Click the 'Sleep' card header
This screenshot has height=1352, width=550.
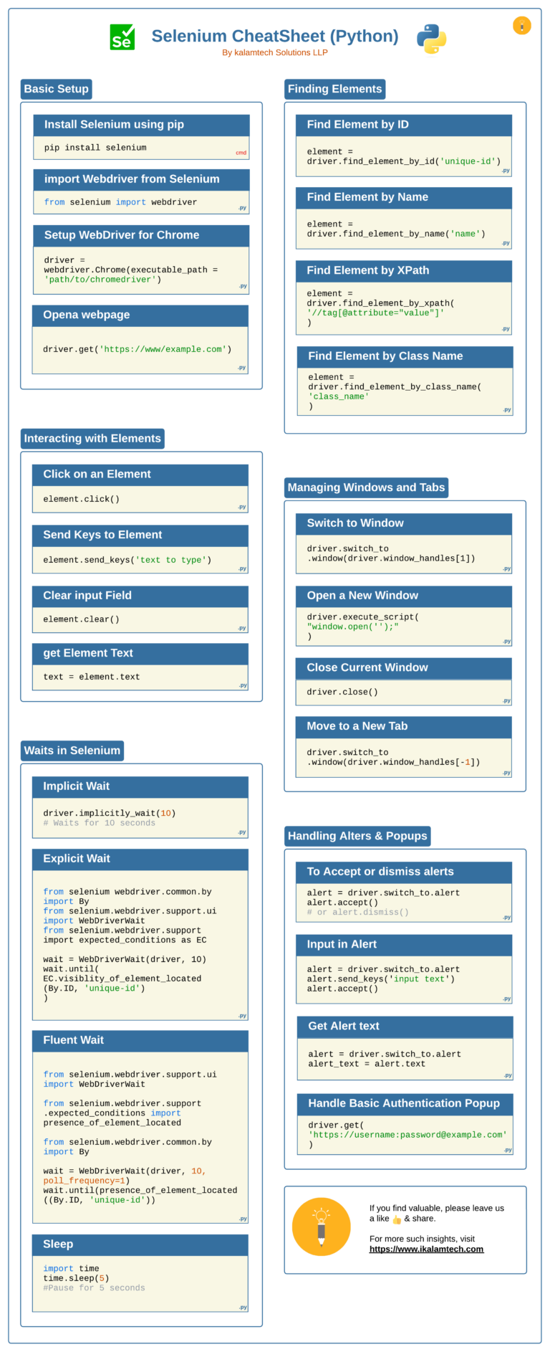coord(140,1245)
